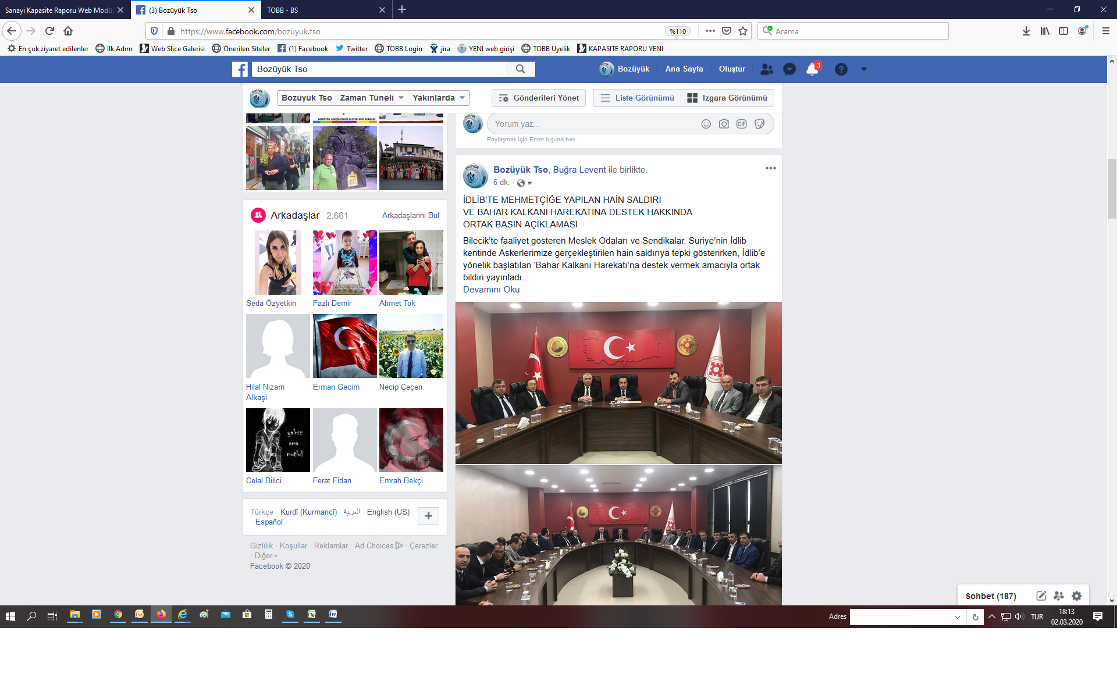Select English (US) language
The width and height of the screenshot is (1117, 699).
tap(388, 512)
